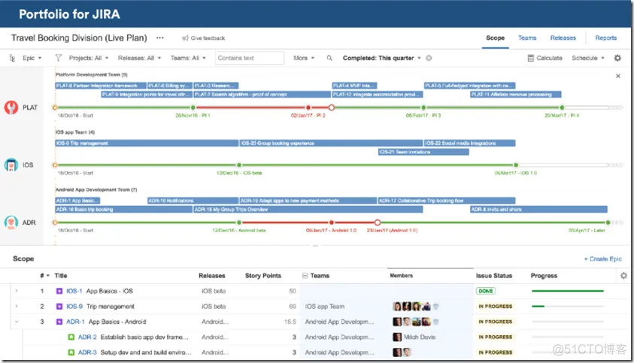Open the ADR-1 issue link
Image resolution: width=634 pixels, height=363 pixels.
(x=76, y=322)
